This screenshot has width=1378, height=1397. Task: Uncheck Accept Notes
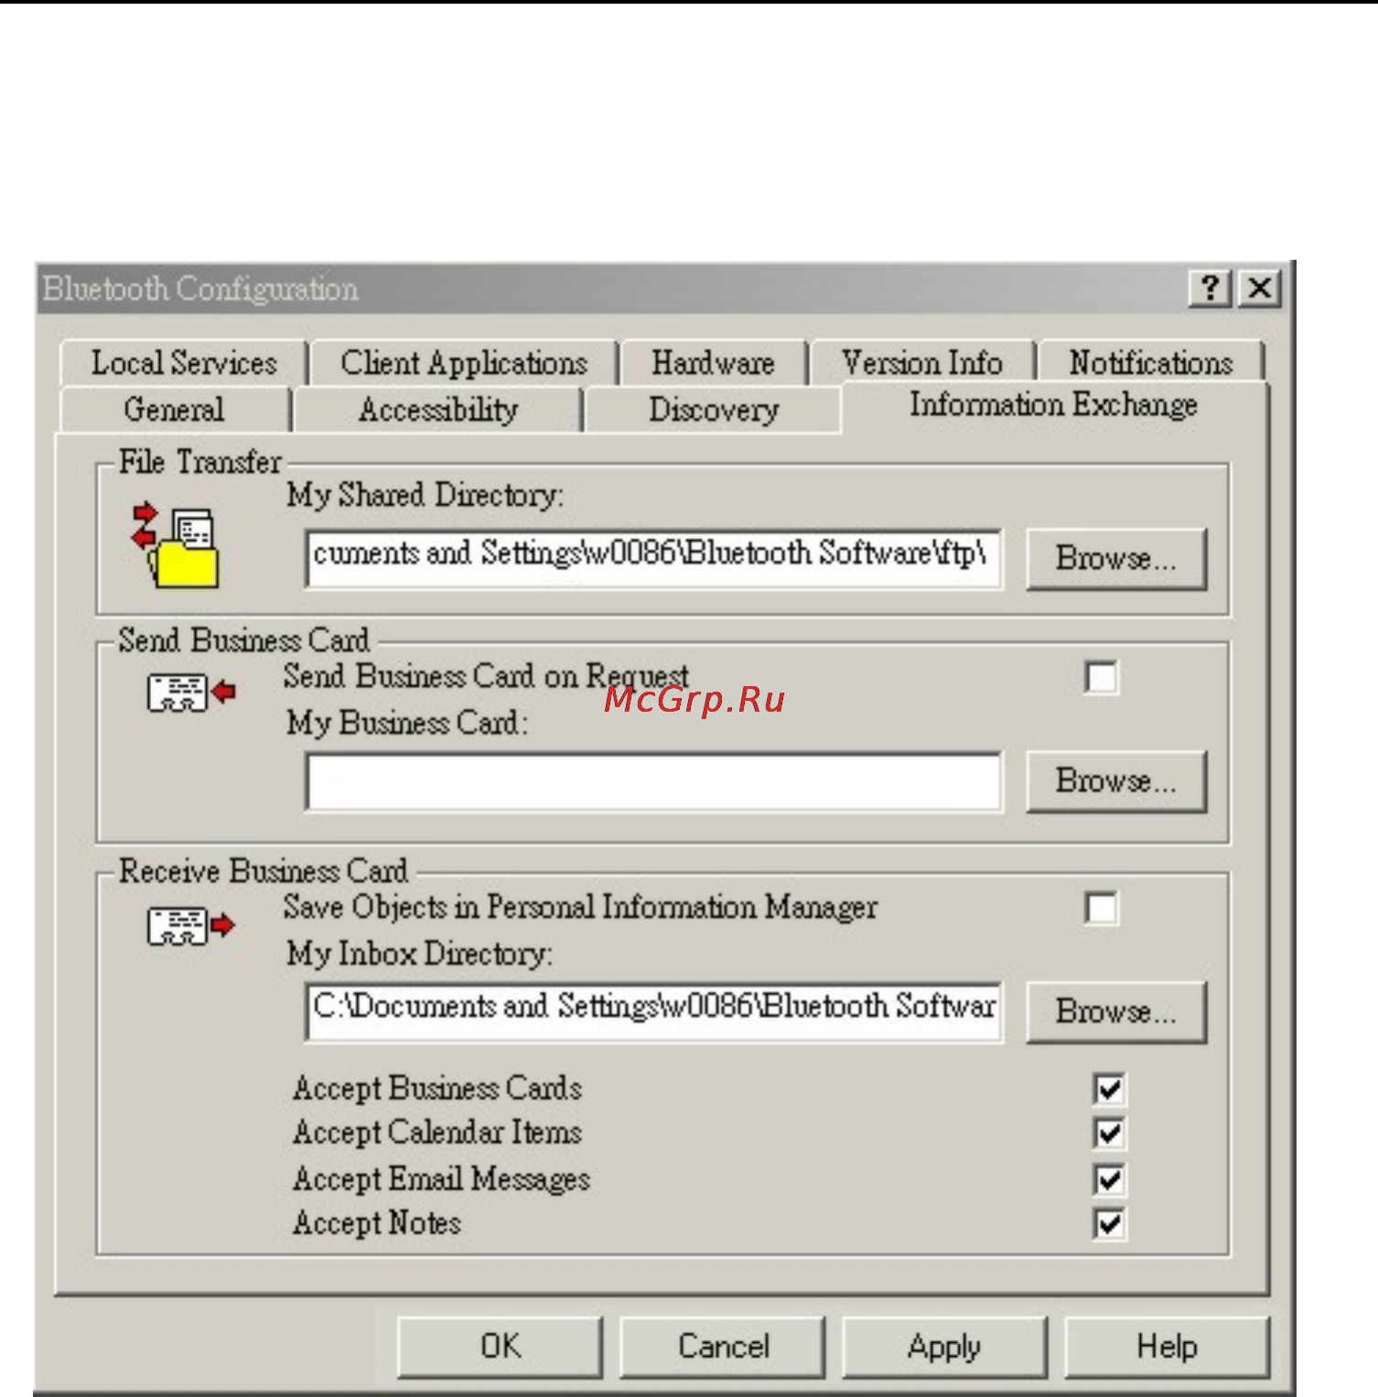point(1109,1224)
